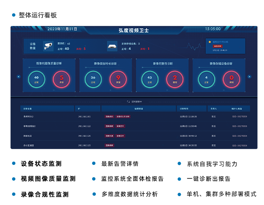Click the video recorder device icon
264x205 pixels.
112,46
